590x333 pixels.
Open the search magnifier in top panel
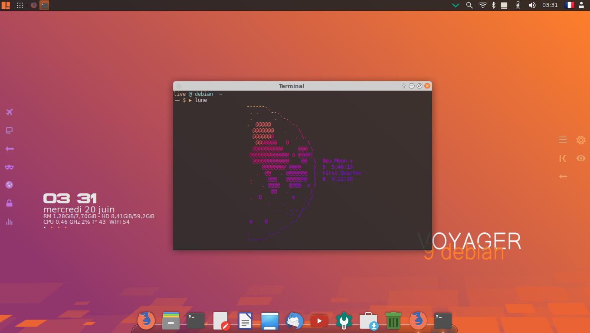(469, 5)
